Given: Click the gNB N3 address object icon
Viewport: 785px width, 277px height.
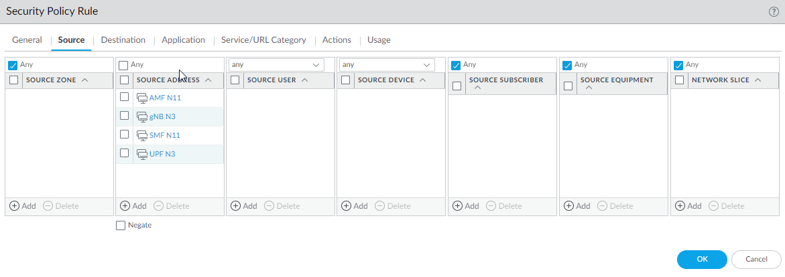Looking at the screenshot, I should tap(141, 116).
